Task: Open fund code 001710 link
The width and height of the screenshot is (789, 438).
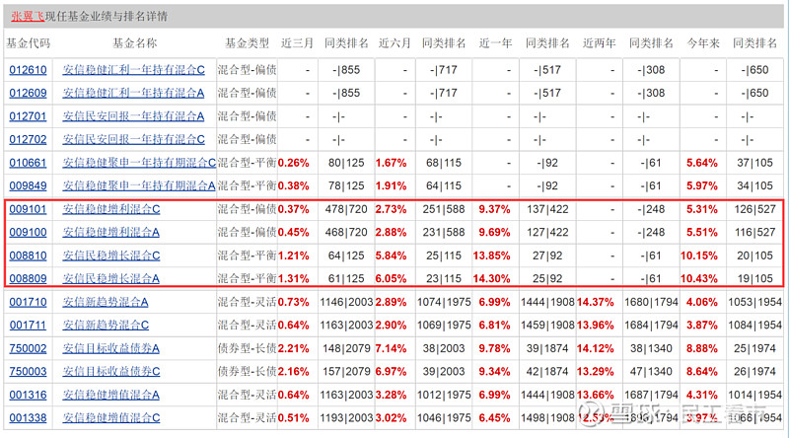Action: click(28, 302)
